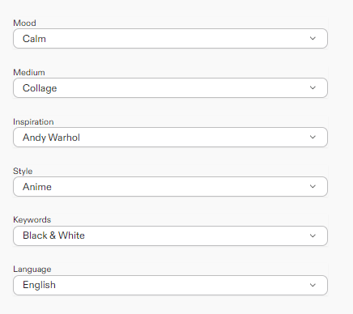353x314 pixels.
Task: Click the chevron arrow in the Mood field
Action: click(x=313, y=38)
